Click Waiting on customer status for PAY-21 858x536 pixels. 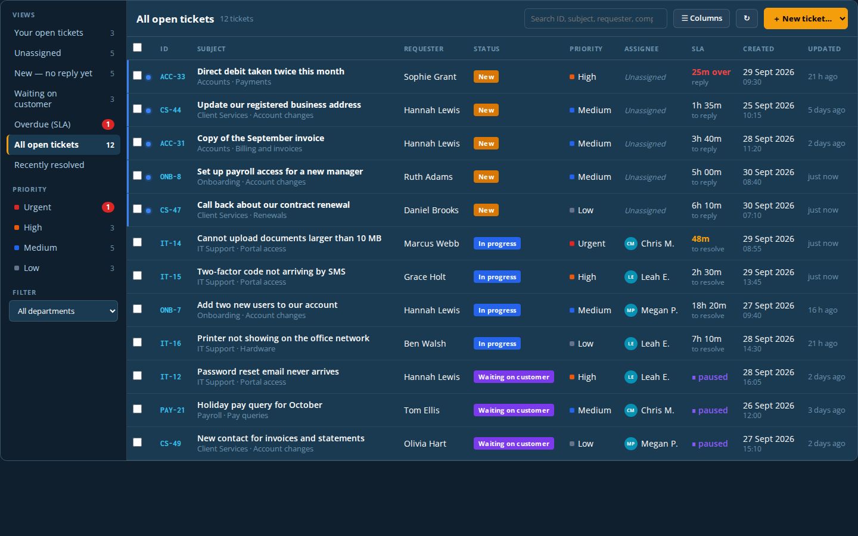coord(514,410)
